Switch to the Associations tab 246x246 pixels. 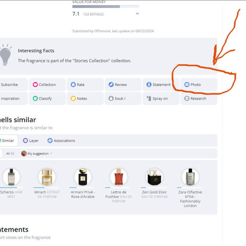click(x=61, y=140)
